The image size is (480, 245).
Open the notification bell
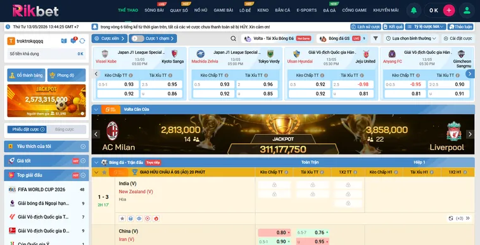click(x=414, y=10)
